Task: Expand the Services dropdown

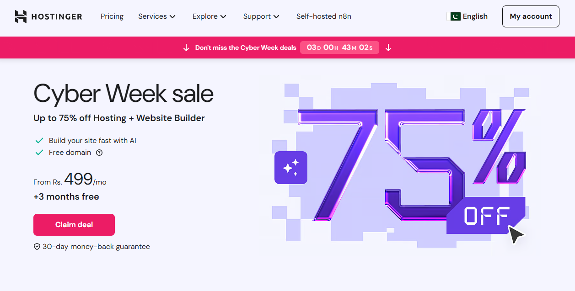Action: (x=157, y=16)
